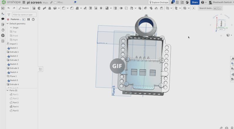Open Thicken tool dropdown arrow
This screenshot has width=234, height=129.
[x=59, y=8]
